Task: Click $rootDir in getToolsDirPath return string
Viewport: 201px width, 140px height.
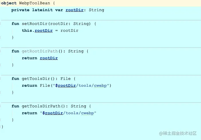Action: pyautogui.click(x=53, y=113)
